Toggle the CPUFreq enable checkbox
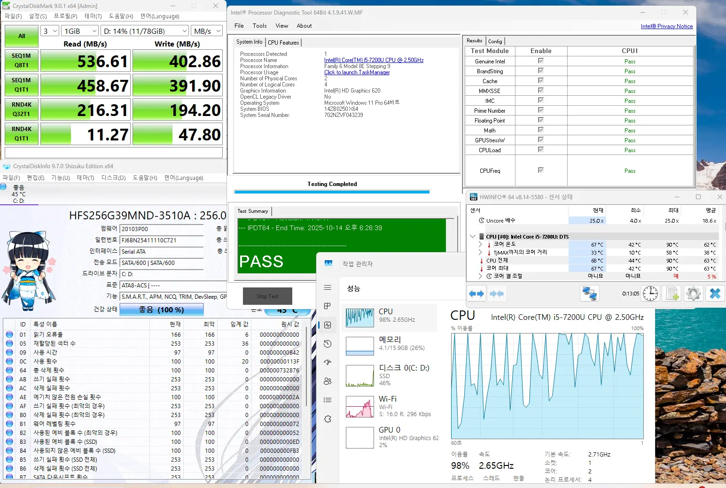 [x=540, y=170]
